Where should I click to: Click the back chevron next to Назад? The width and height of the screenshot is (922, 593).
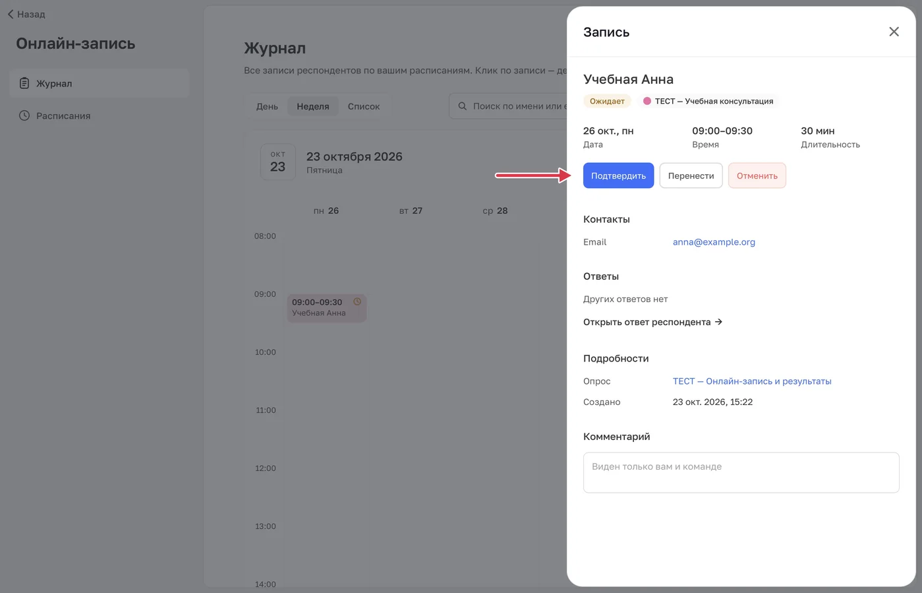(11, 14)
